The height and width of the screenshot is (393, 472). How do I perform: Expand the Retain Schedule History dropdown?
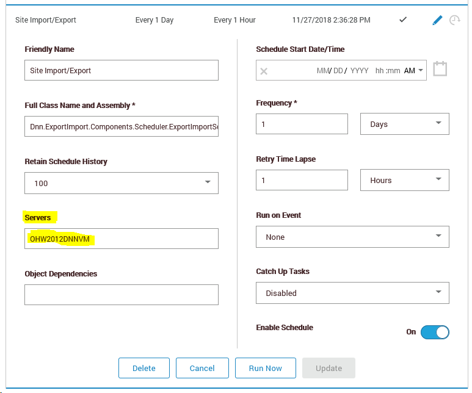(x=122, y=183)
